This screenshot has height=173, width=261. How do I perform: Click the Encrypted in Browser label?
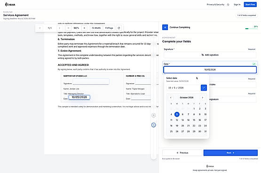[171, 159]
